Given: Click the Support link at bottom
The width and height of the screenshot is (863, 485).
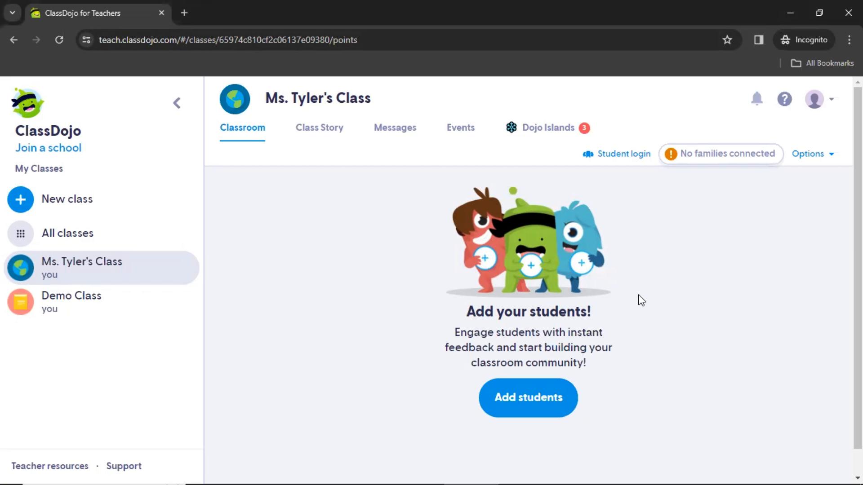Looking at the screenshot, I should click(124, 466).
